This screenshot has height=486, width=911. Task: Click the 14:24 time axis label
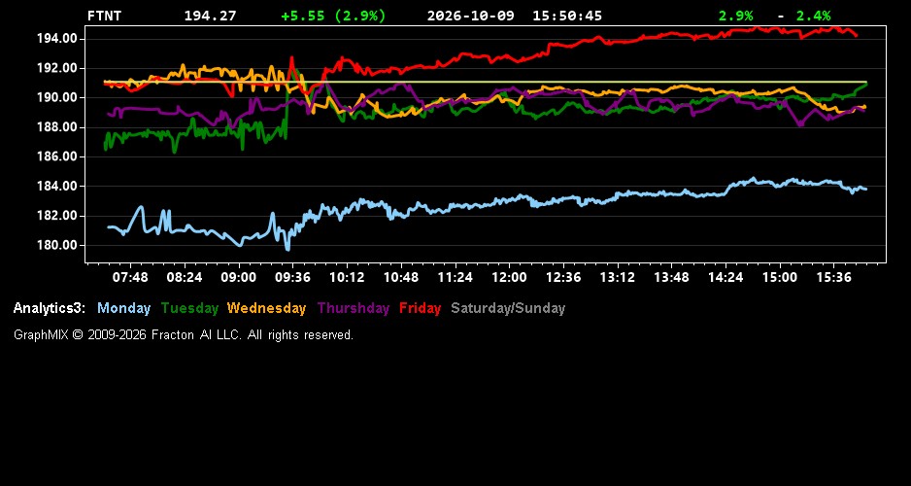point(725,277)
